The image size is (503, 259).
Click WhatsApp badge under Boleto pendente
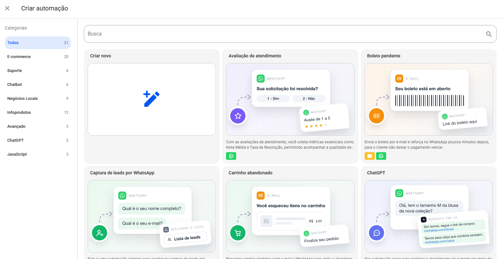pos(381,156)
